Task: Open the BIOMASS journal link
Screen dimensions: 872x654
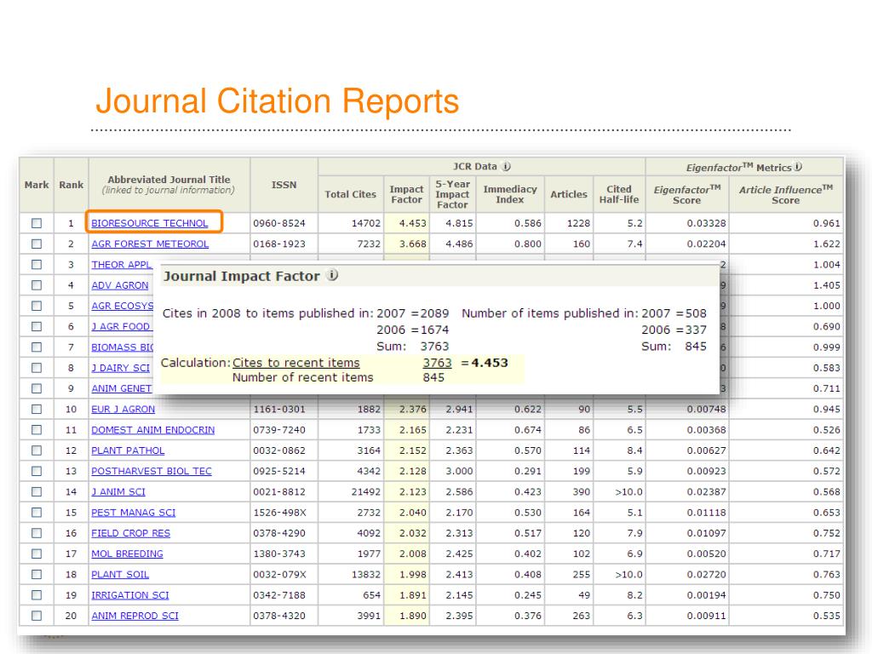Action: click(x=122, y=347)
